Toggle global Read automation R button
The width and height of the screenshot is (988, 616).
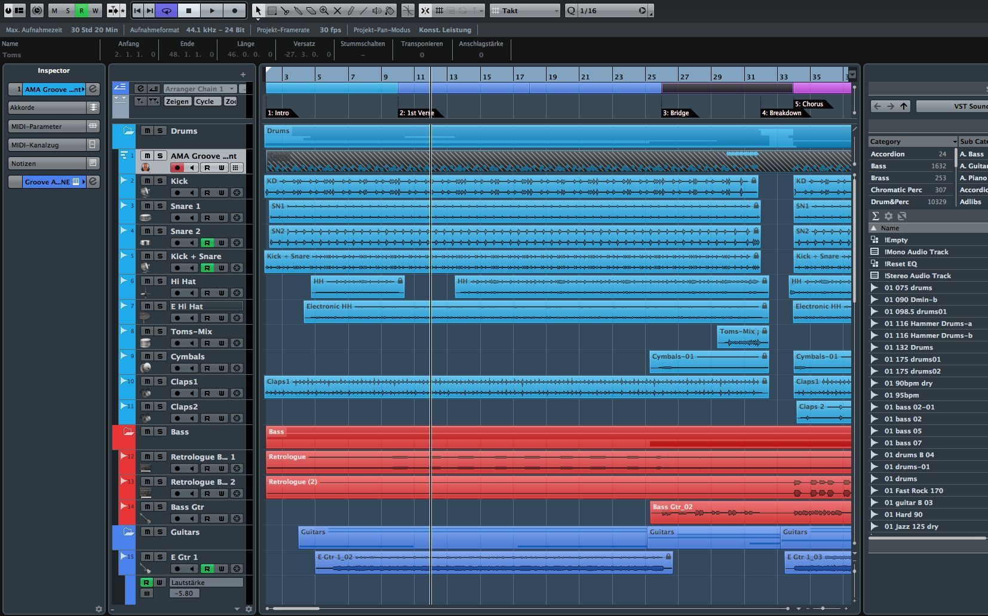coord(82,11)
